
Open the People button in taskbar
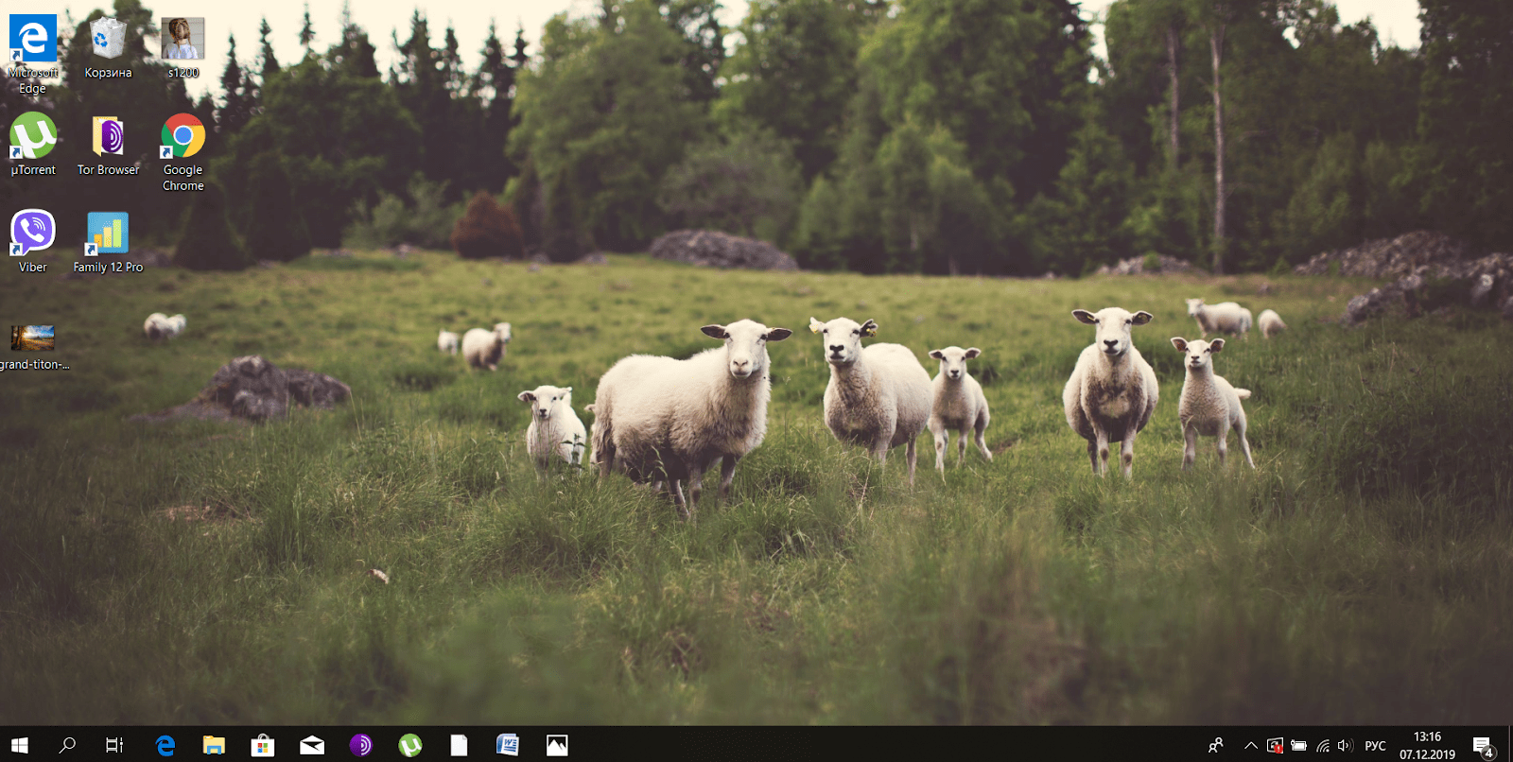(1216, 745)
